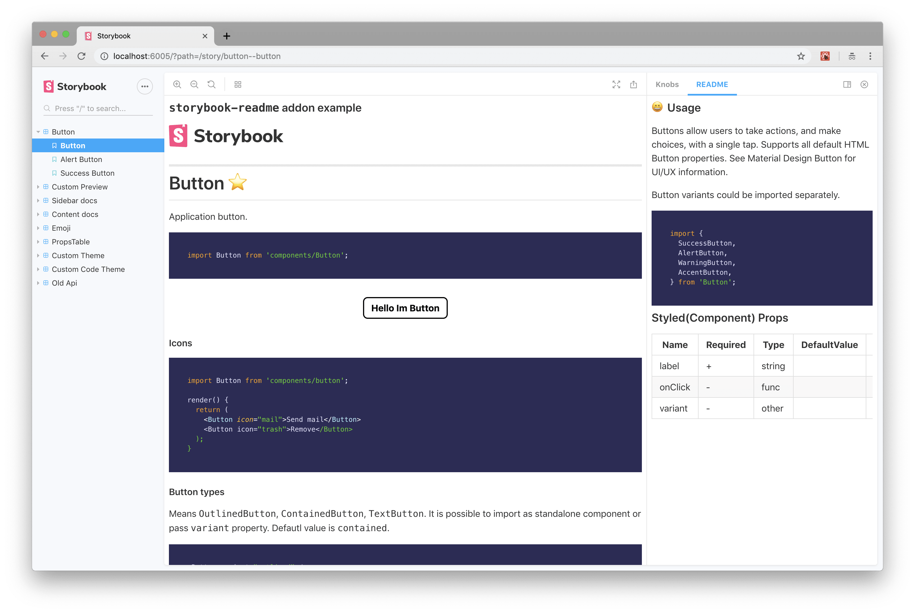915x613 pixels.
Task: Click the other type cell
Action: tap(774, 408)
